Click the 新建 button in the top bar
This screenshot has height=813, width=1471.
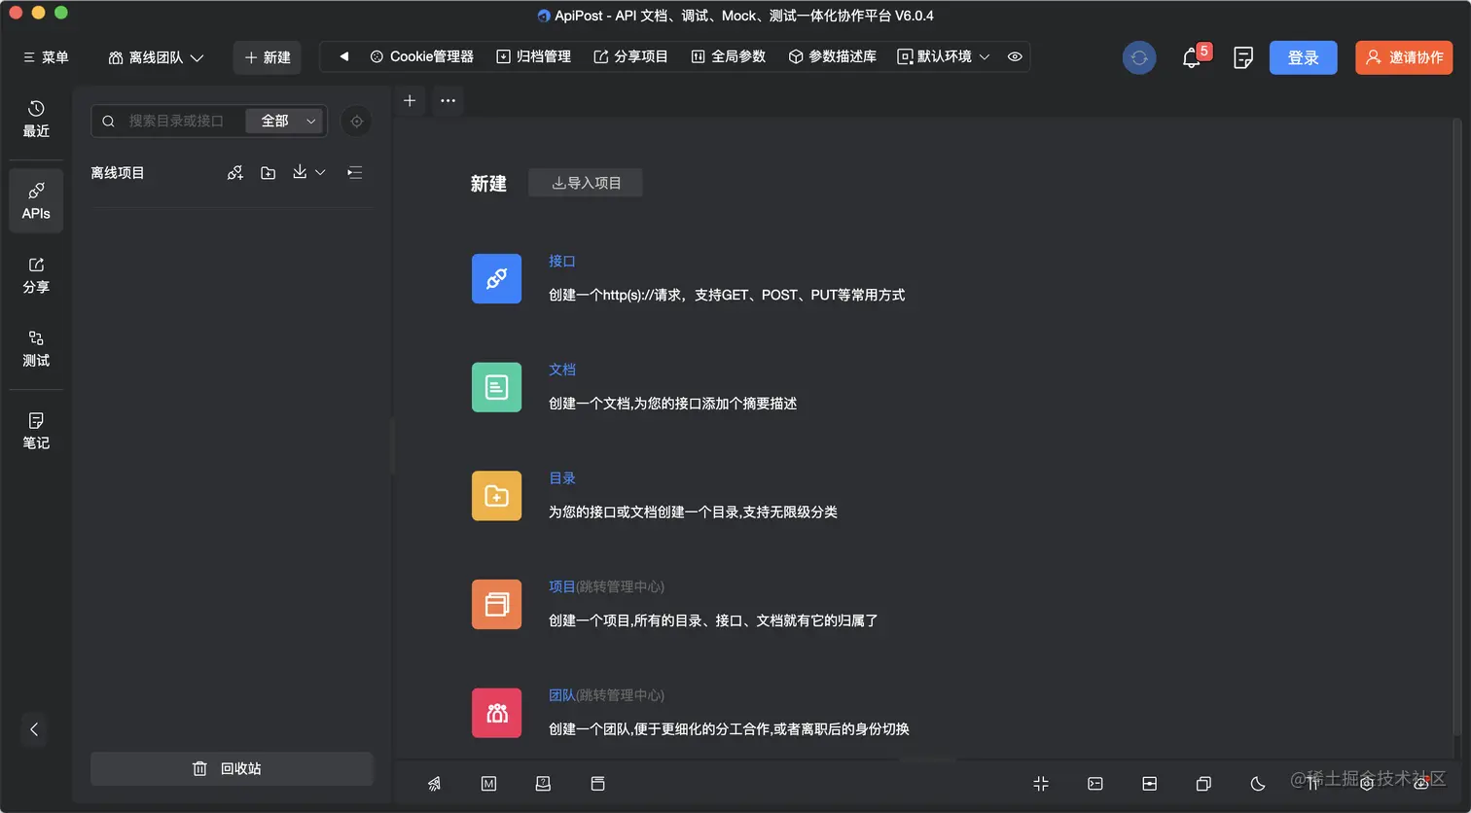click(x=268, y=57)
